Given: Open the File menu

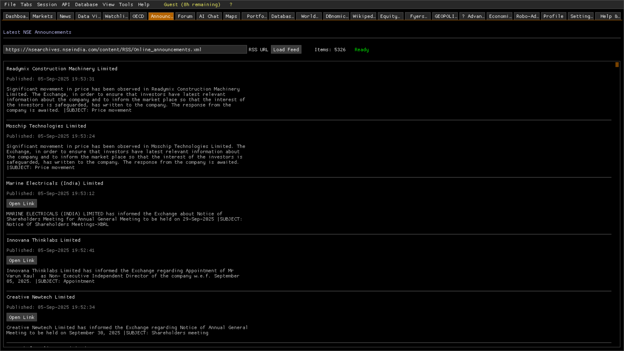Looking at the screenshot, I should [x=10, y=5].
